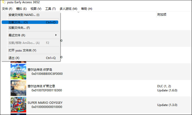Viewport: 192px width, 115px height.
Task: Select 塞尔达传说 织梦岛 cover thumbnail
Action: (18, 72)
